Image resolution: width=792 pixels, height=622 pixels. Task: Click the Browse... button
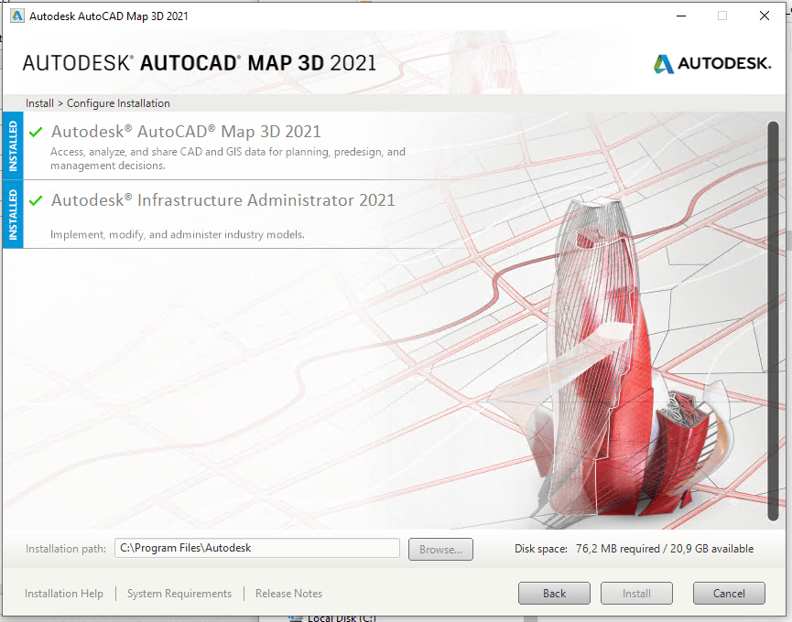(440, 550)
